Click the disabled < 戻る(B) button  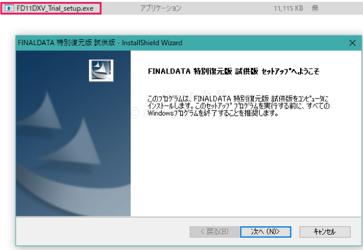(214, 232)
